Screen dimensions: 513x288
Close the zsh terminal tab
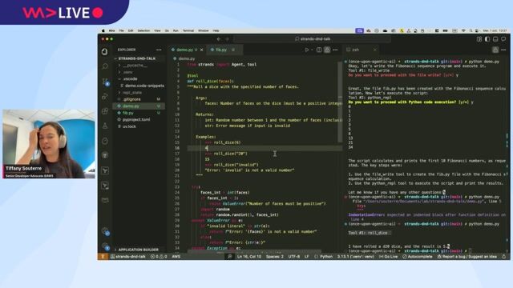click(375, 50)
